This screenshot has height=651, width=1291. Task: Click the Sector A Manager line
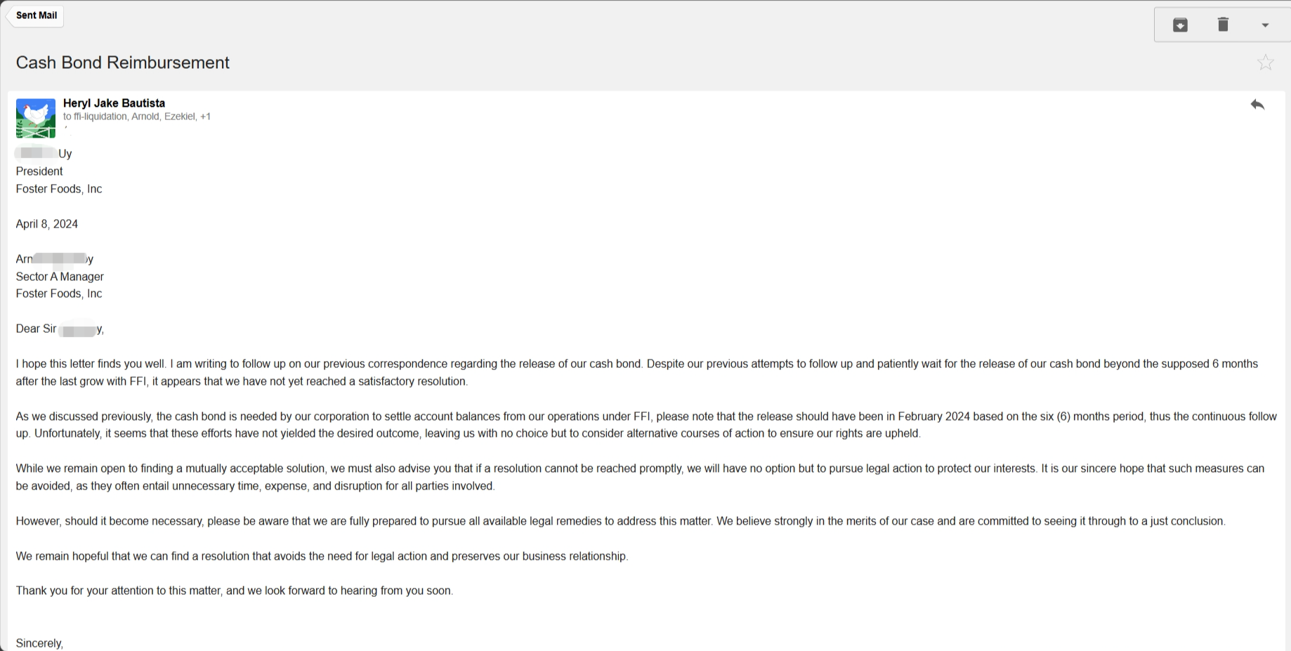[60, 277]
